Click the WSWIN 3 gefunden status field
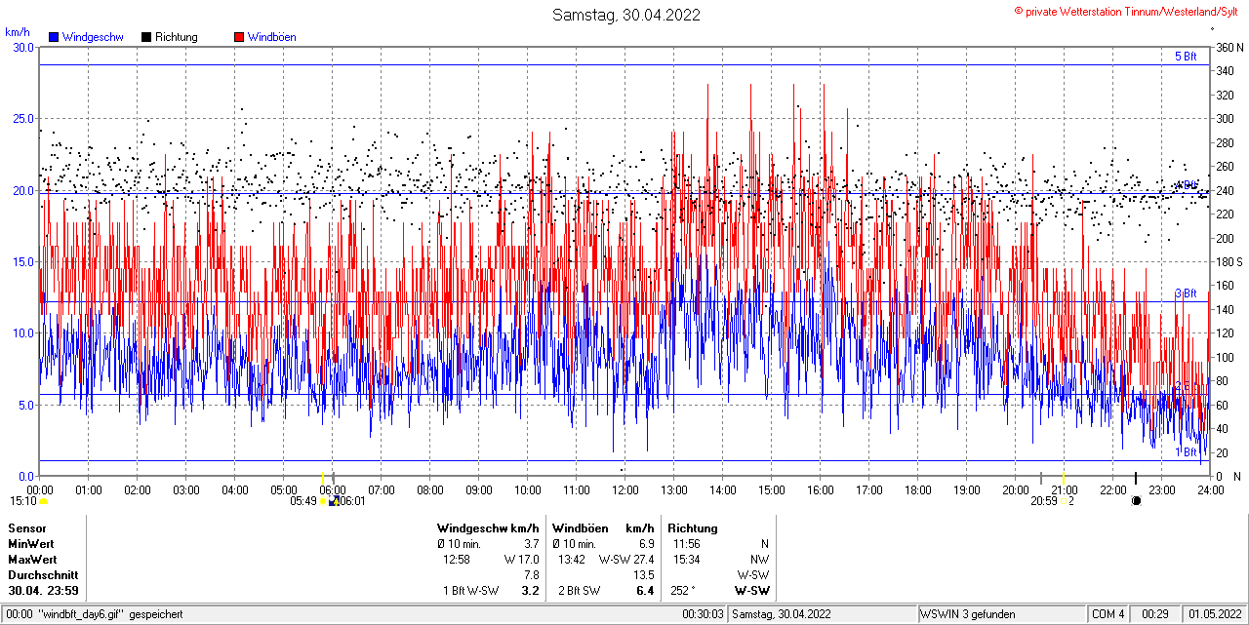This screenshot has width=1249, height=625. (x=968, y=614)
